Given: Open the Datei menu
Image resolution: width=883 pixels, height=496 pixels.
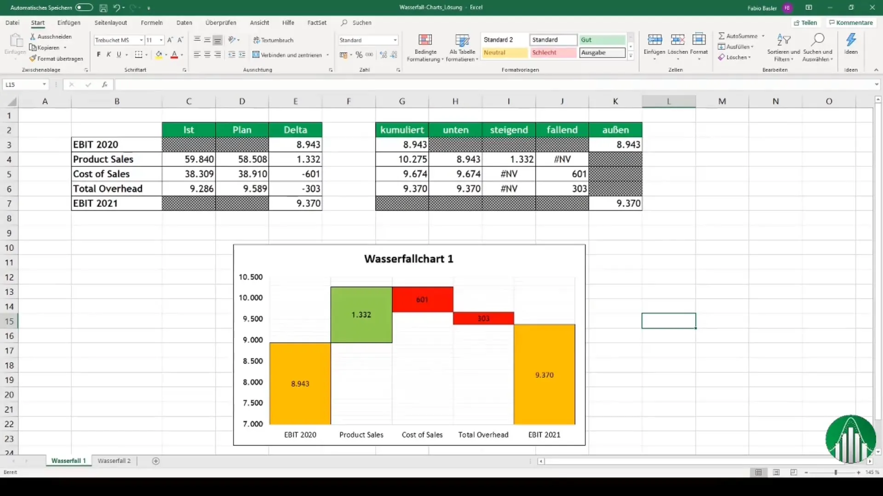Looking at the screenshot, I should [x=12, y=23].
